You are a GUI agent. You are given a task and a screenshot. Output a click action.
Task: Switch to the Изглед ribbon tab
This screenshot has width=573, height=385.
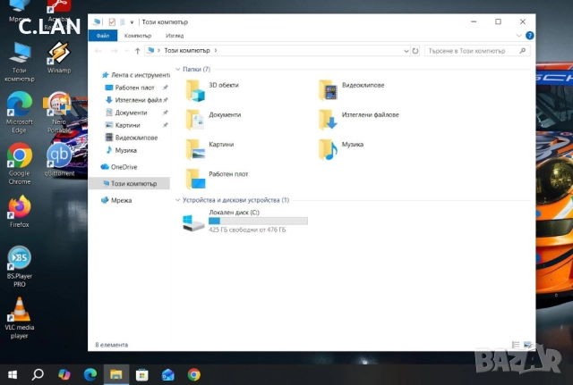175,35
